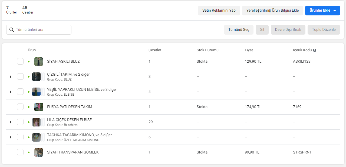Check the SİYAH ASKILI BLUZ checkbox
This screenshot has width=346, height=167.
[x=20, y=61]
